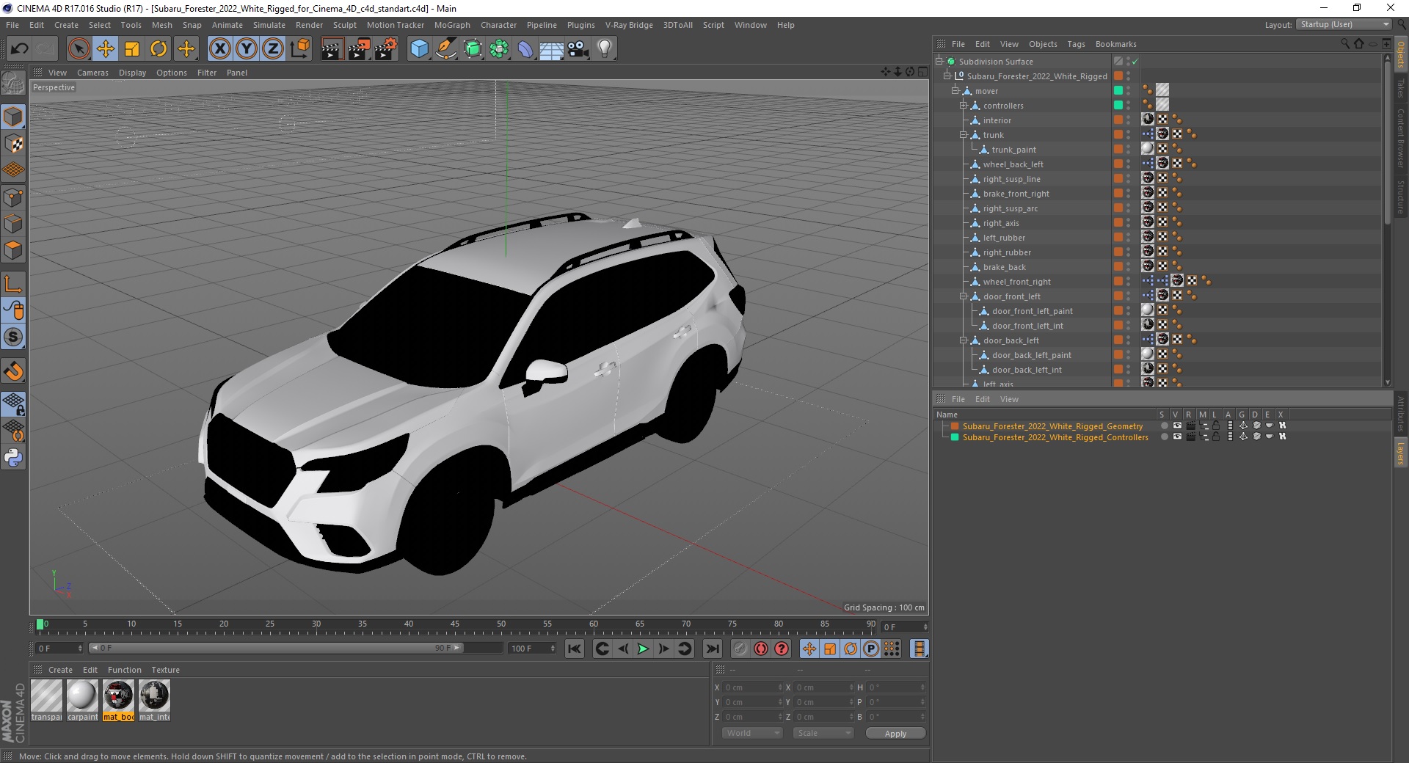Click the Apply coordinates button
The height and width of the screenshot is (763, 1409).
[x=895, y=733]
